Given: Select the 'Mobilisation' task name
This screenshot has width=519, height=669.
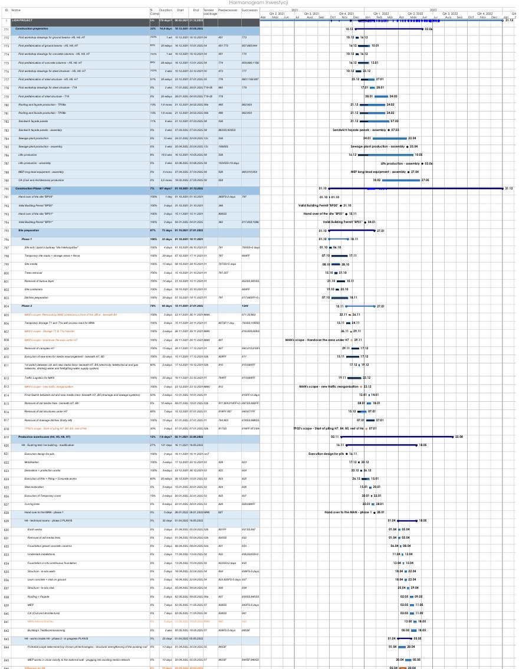Looking at the screenshot, I should [32, 462].
